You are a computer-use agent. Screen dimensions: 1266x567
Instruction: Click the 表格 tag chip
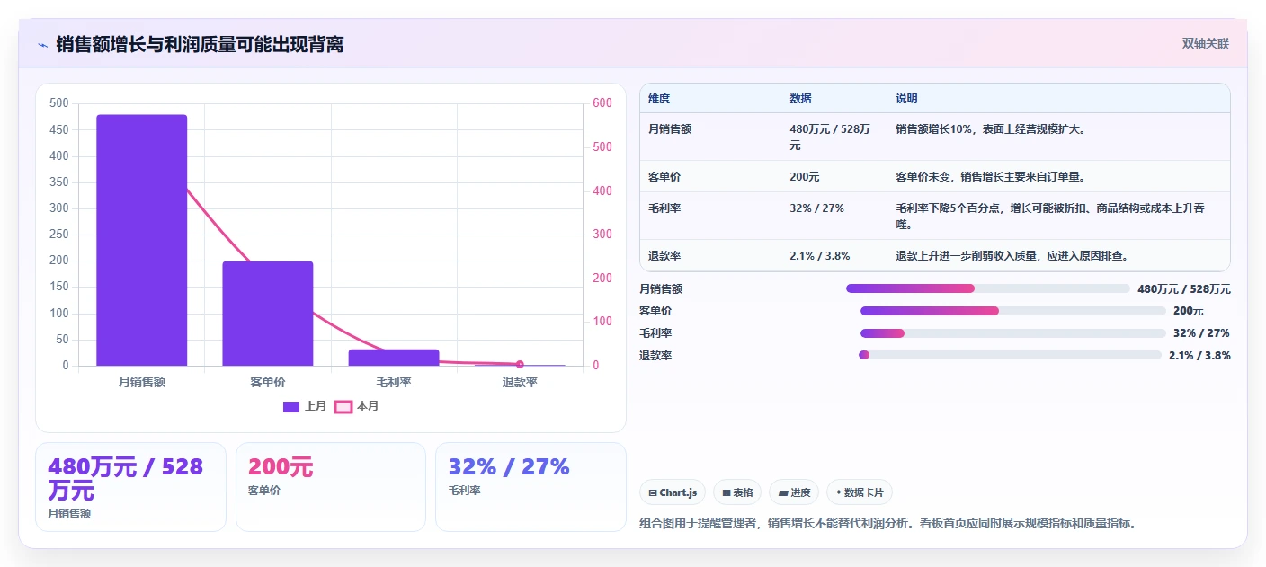(737, 492)
